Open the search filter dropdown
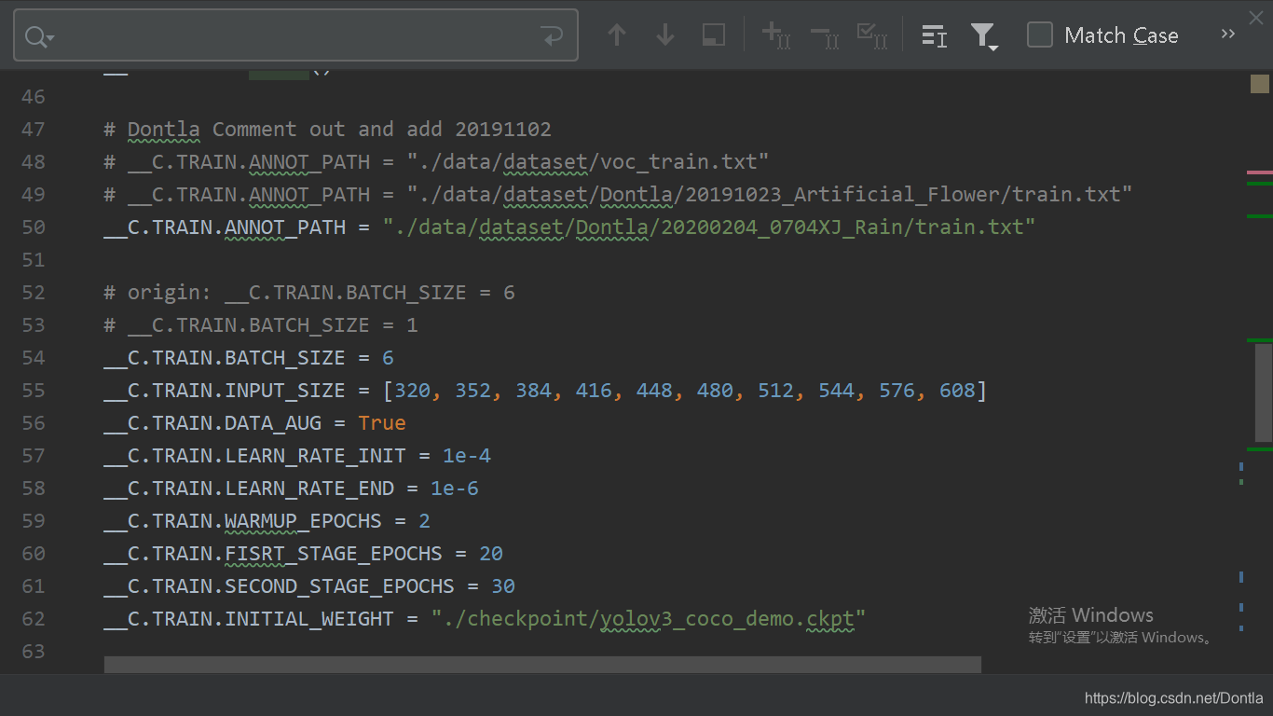The height and width of the screenshot is (716, 1273). (x=983, y=36)
